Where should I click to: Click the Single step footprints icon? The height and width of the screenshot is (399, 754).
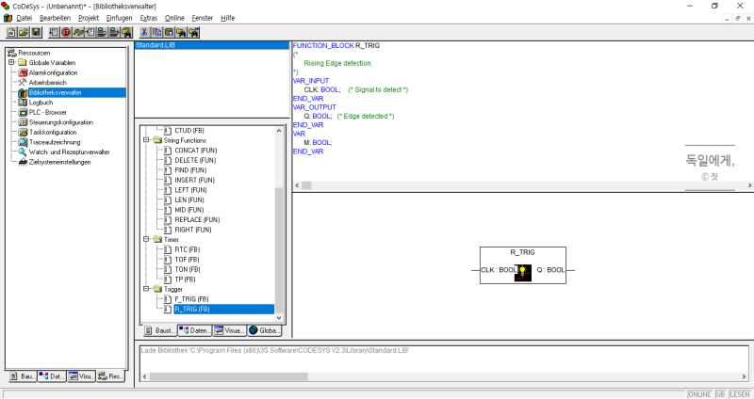click(x=78, y=32)
